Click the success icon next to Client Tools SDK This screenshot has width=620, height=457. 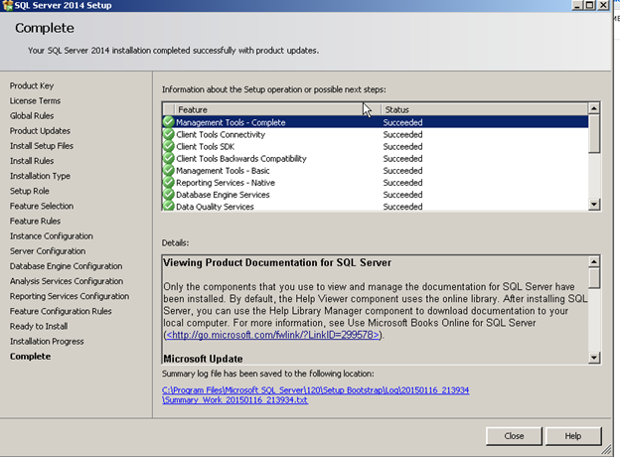point(169,146)
